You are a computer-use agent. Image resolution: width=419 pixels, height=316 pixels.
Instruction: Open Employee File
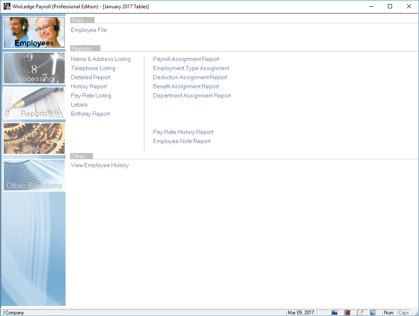click(89, 30)
